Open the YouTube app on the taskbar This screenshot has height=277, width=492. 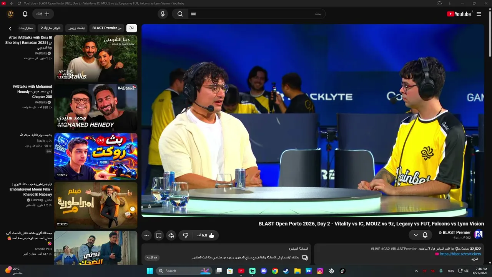pyautogui.click(x=241, y=271)
